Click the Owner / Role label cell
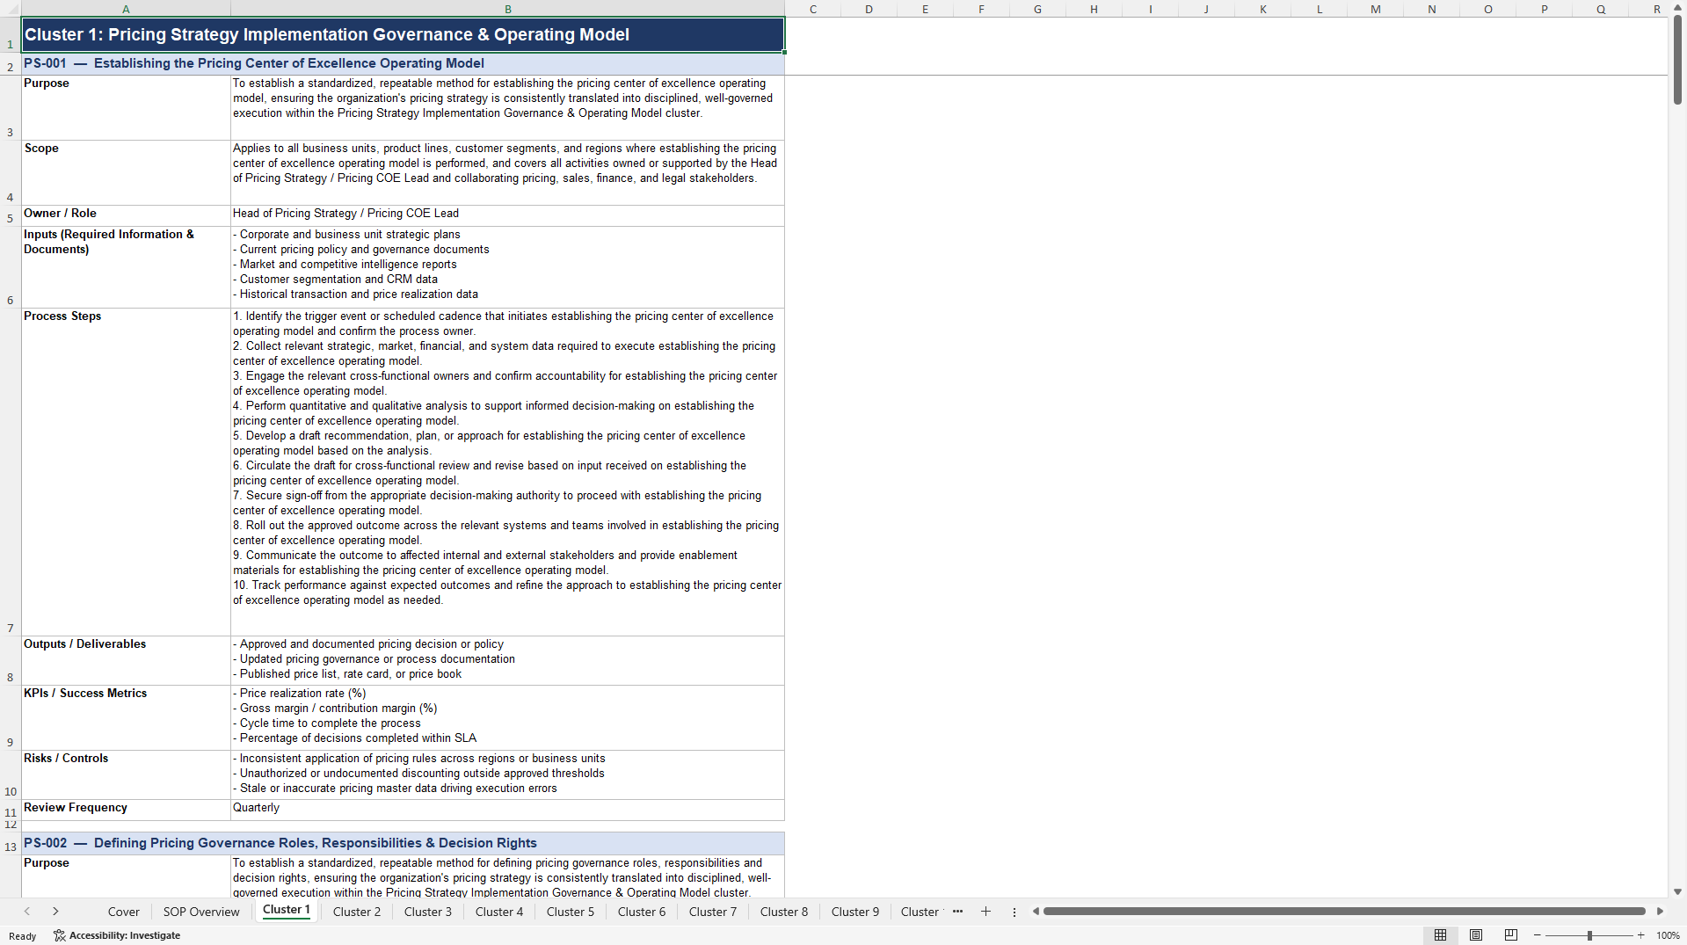The image size is (1687, 945). [x=126, y=215]
